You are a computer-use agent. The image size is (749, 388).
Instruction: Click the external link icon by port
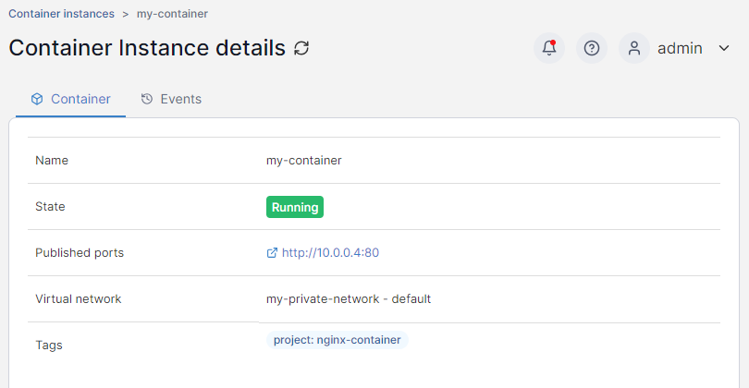[x=272, y=252]
